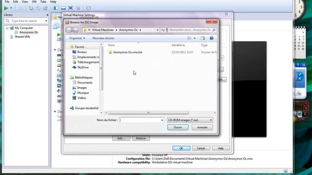This screenshot has height=175, width=312.
Task: Go back in the ISO browse dialog
Action: 69,30
